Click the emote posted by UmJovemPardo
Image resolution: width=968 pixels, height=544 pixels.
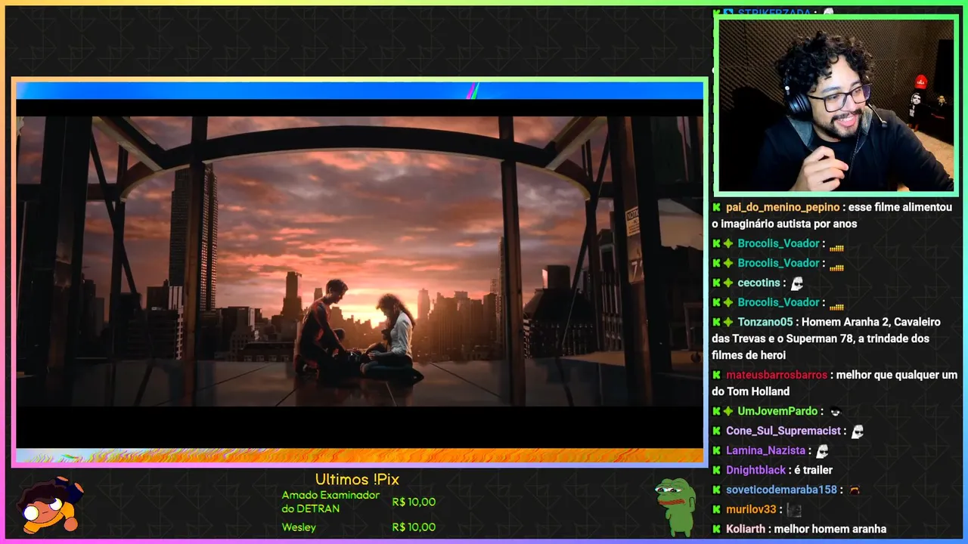pyautogui.click(x=835, y=411)
